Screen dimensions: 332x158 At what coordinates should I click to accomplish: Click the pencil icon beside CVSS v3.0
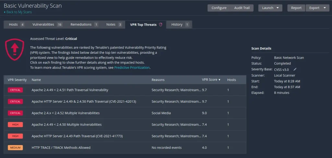point(295,69)
